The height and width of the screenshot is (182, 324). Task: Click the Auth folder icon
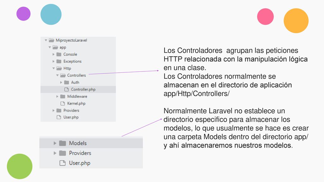point(66,82)
